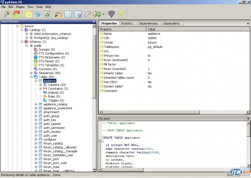The width and height of the screenshot is (251, 178).
Task: Switch to the Statistics tab
Action: 127,23
